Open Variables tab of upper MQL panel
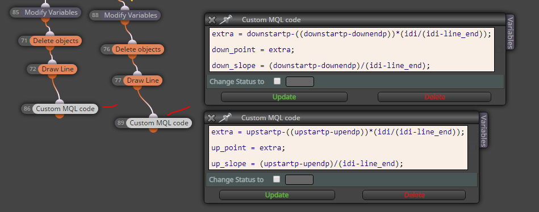This screenshot has width=539, height=212. 510,32
